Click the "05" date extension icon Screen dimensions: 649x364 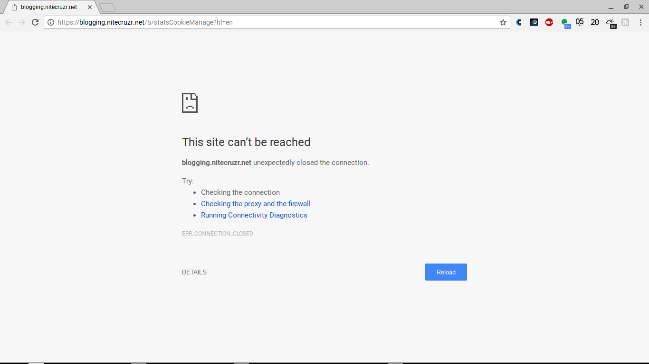tap(580, 22)
